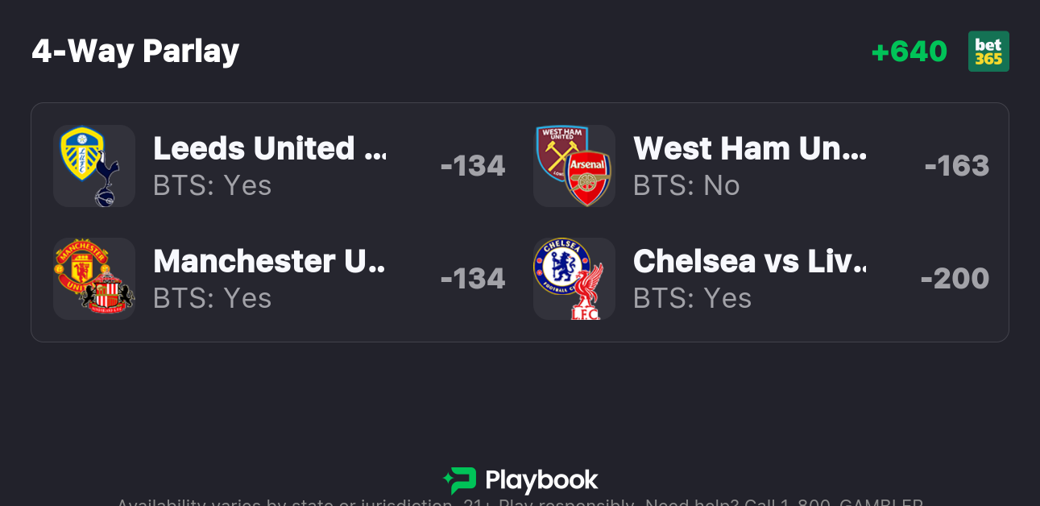Click the -134 odds for Manchester United
Screen dimensions: 1040x506
point(473,279)
